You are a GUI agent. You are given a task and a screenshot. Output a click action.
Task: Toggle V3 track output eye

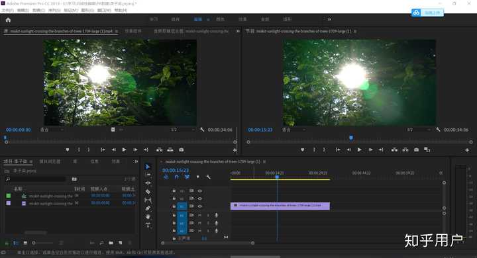[200, 191]
